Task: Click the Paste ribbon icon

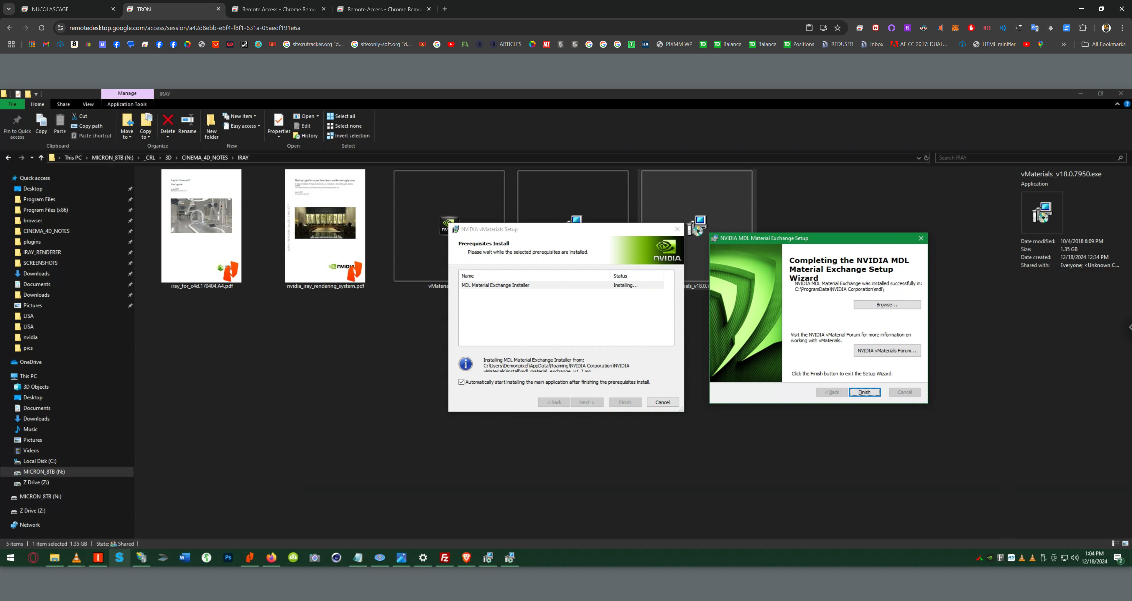Action: pos(60,124)
